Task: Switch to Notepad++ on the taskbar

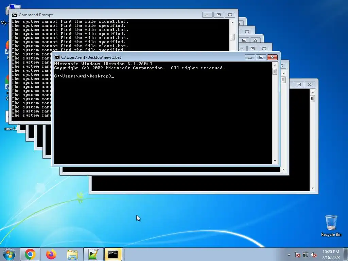Action: pyautogui.click(x=93, y=254)
